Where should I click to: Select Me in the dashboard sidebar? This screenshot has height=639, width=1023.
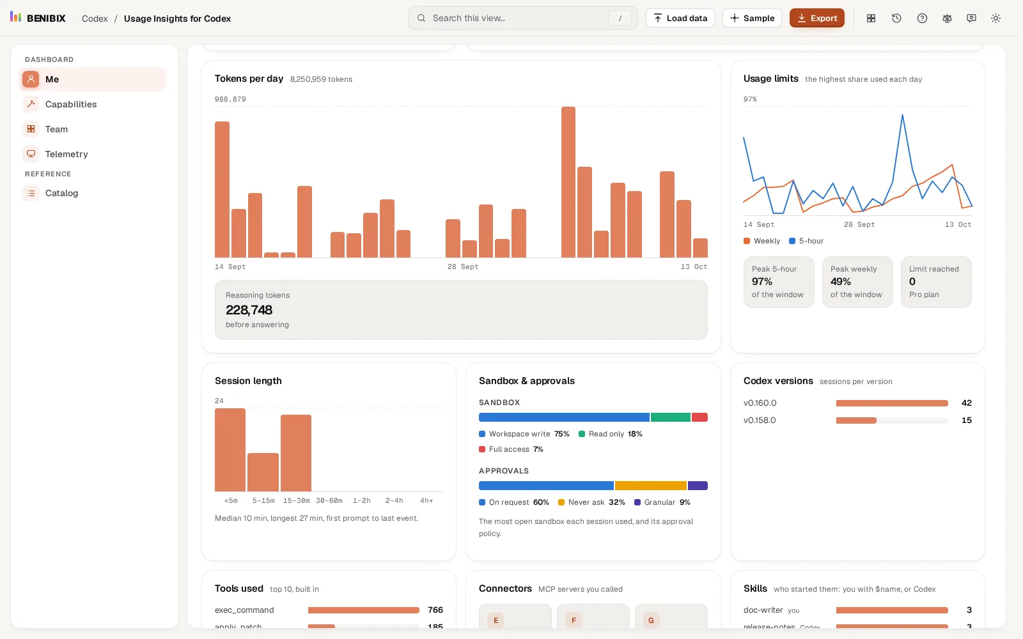click(x=92, y=79)
